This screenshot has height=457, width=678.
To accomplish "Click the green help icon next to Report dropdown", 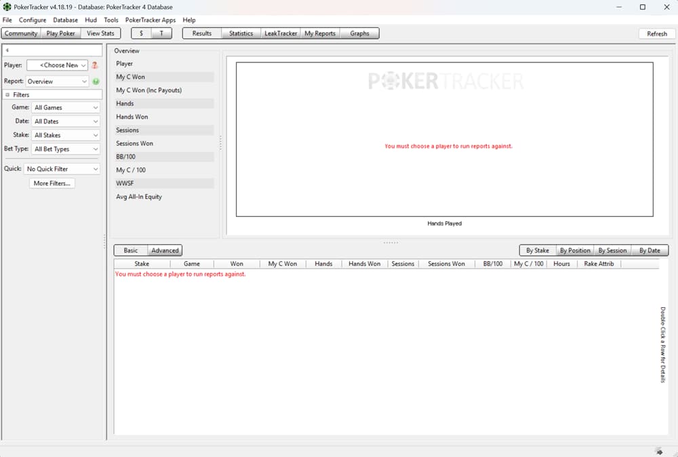I will 95,81.
